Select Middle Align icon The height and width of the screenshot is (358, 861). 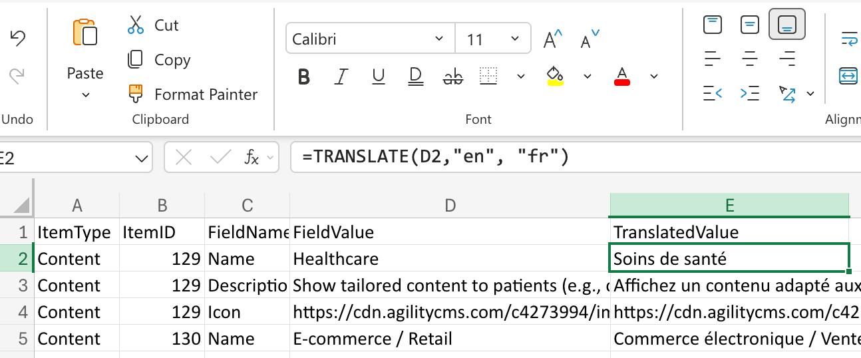(x=750, y=25)
